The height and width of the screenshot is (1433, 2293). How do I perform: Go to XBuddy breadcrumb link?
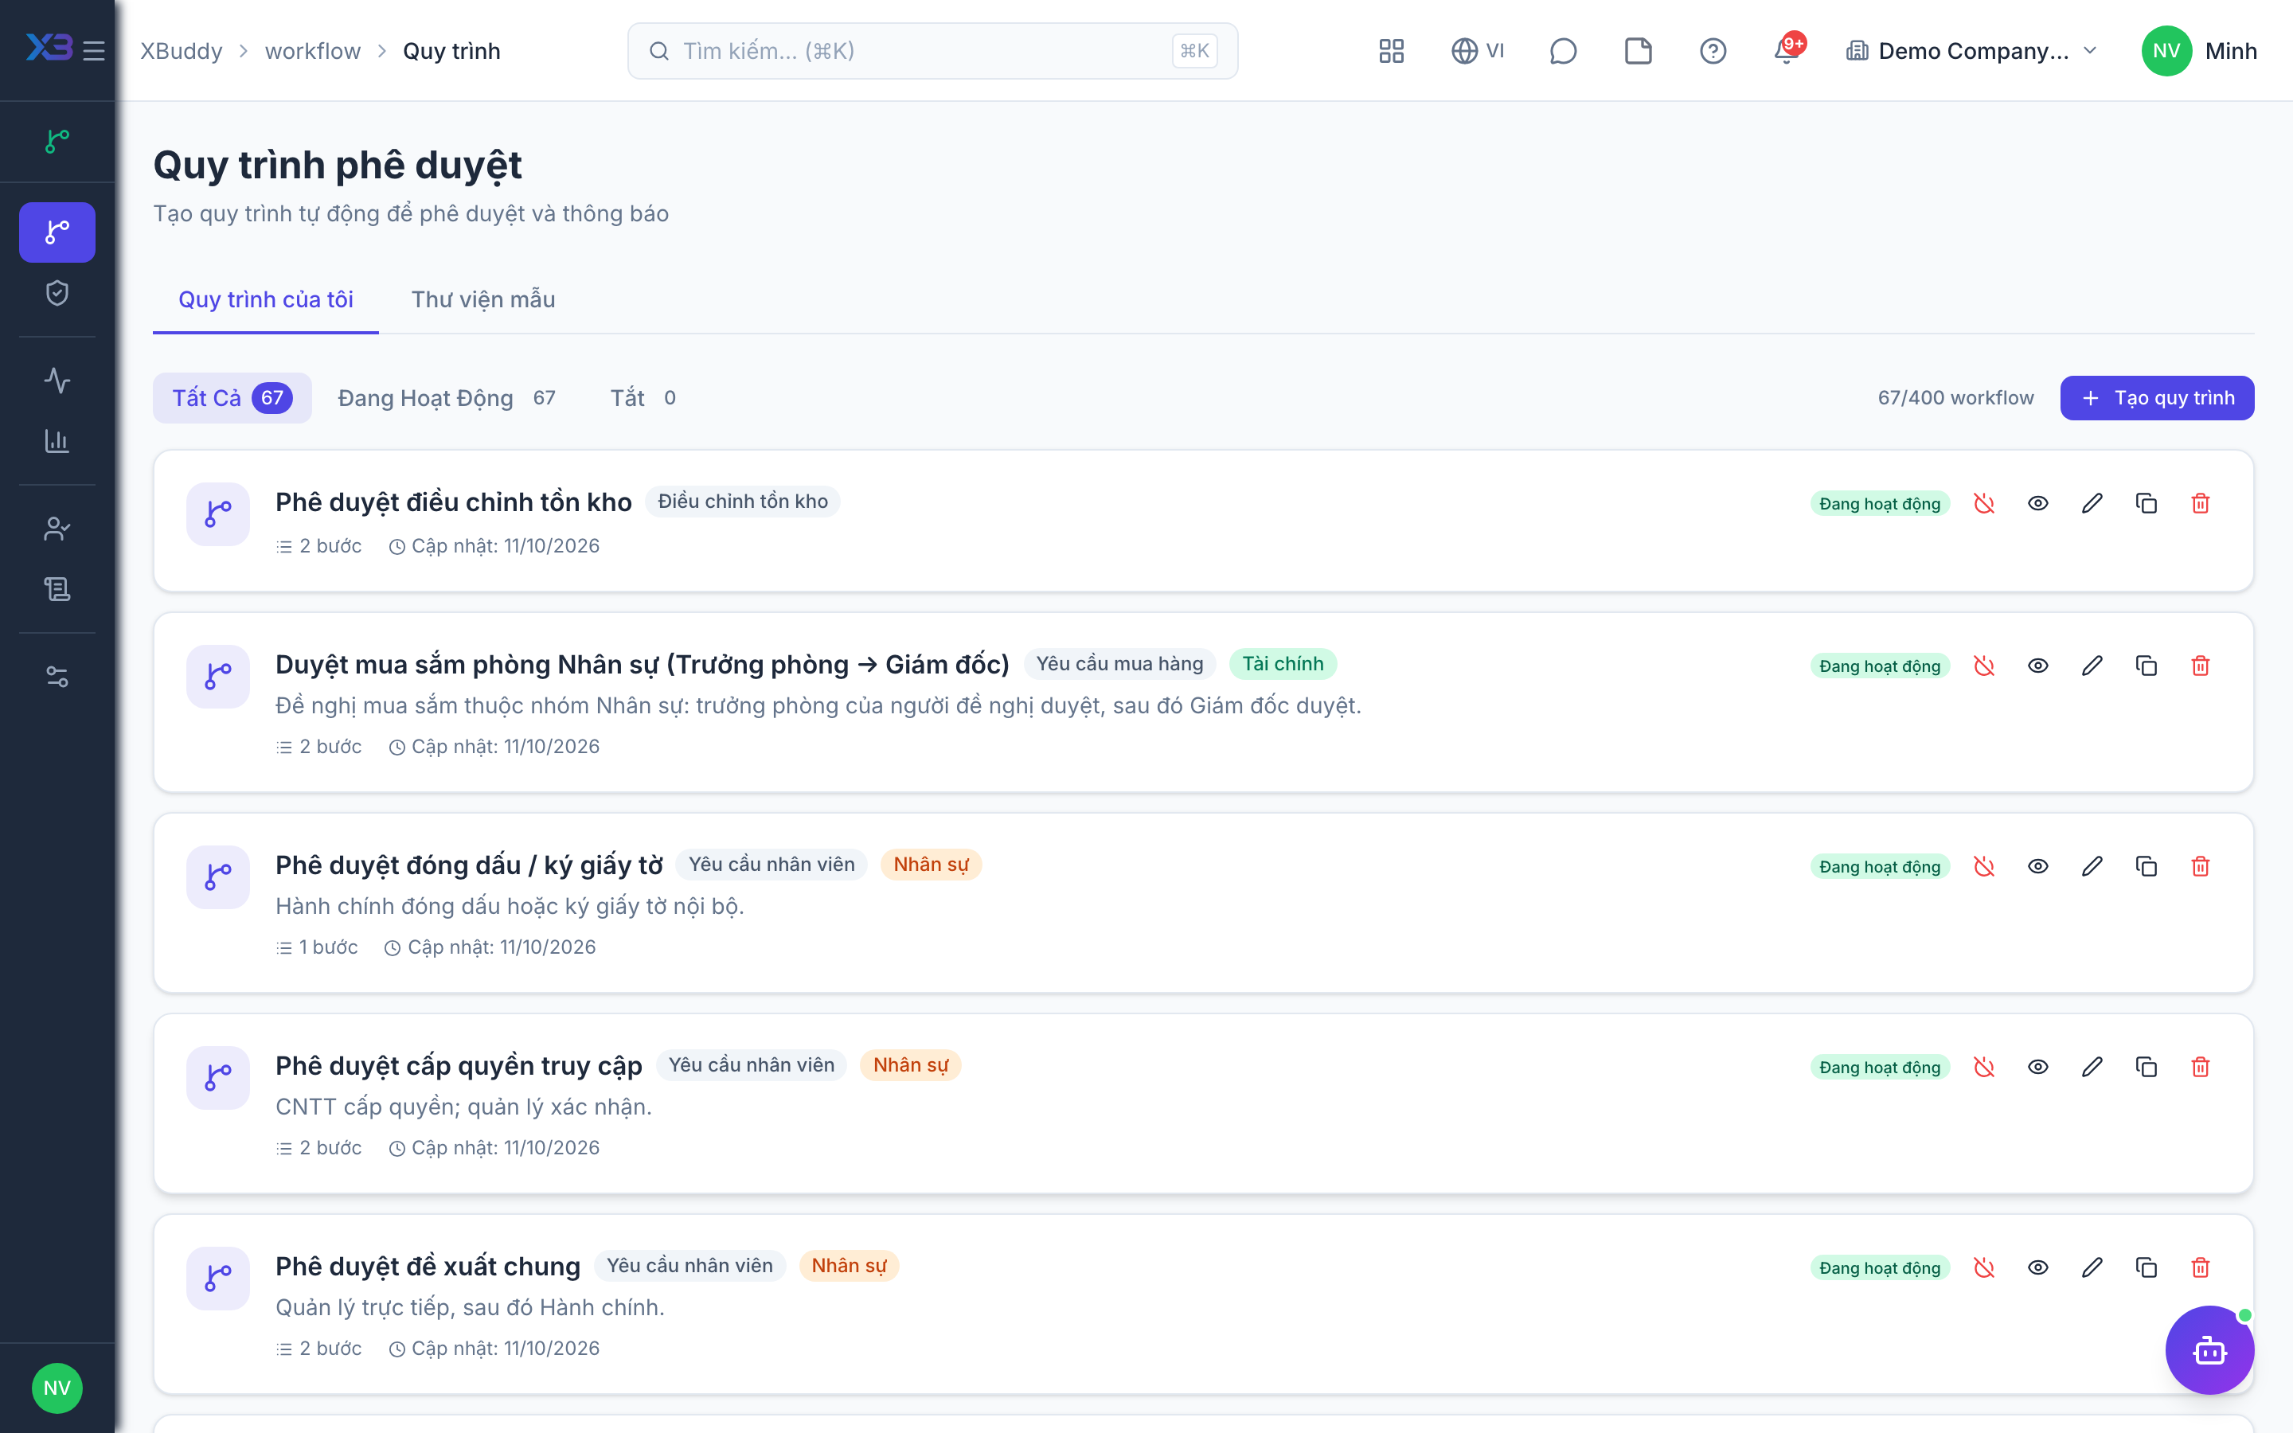181,51
